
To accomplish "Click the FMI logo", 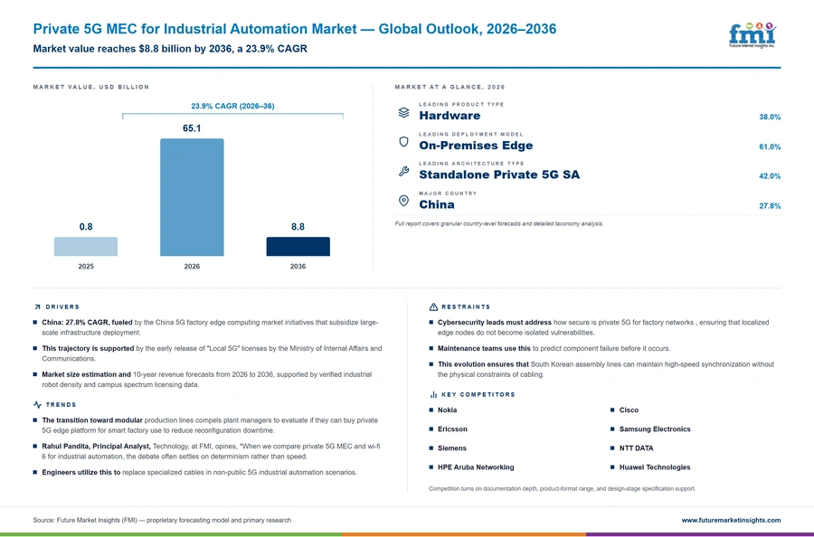I will pyautogui.click(x=752, y=35).
